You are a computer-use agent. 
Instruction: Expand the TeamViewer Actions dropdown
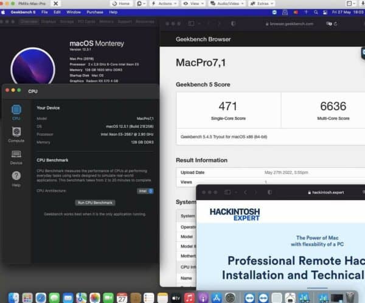point(164,4)
